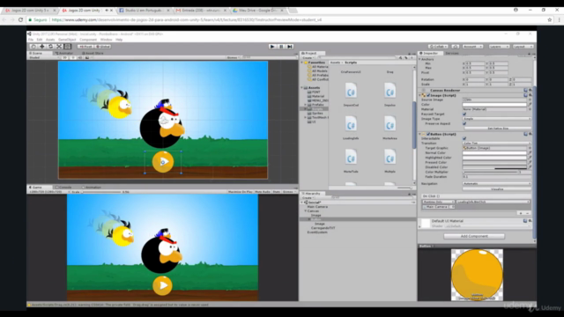Click Set Native Size button

click(497, 129)
